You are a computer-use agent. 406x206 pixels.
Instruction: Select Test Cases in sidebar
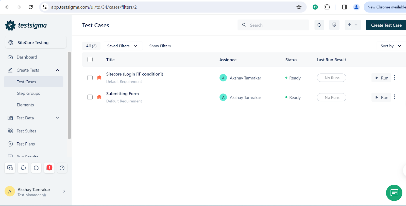point(33,82)
